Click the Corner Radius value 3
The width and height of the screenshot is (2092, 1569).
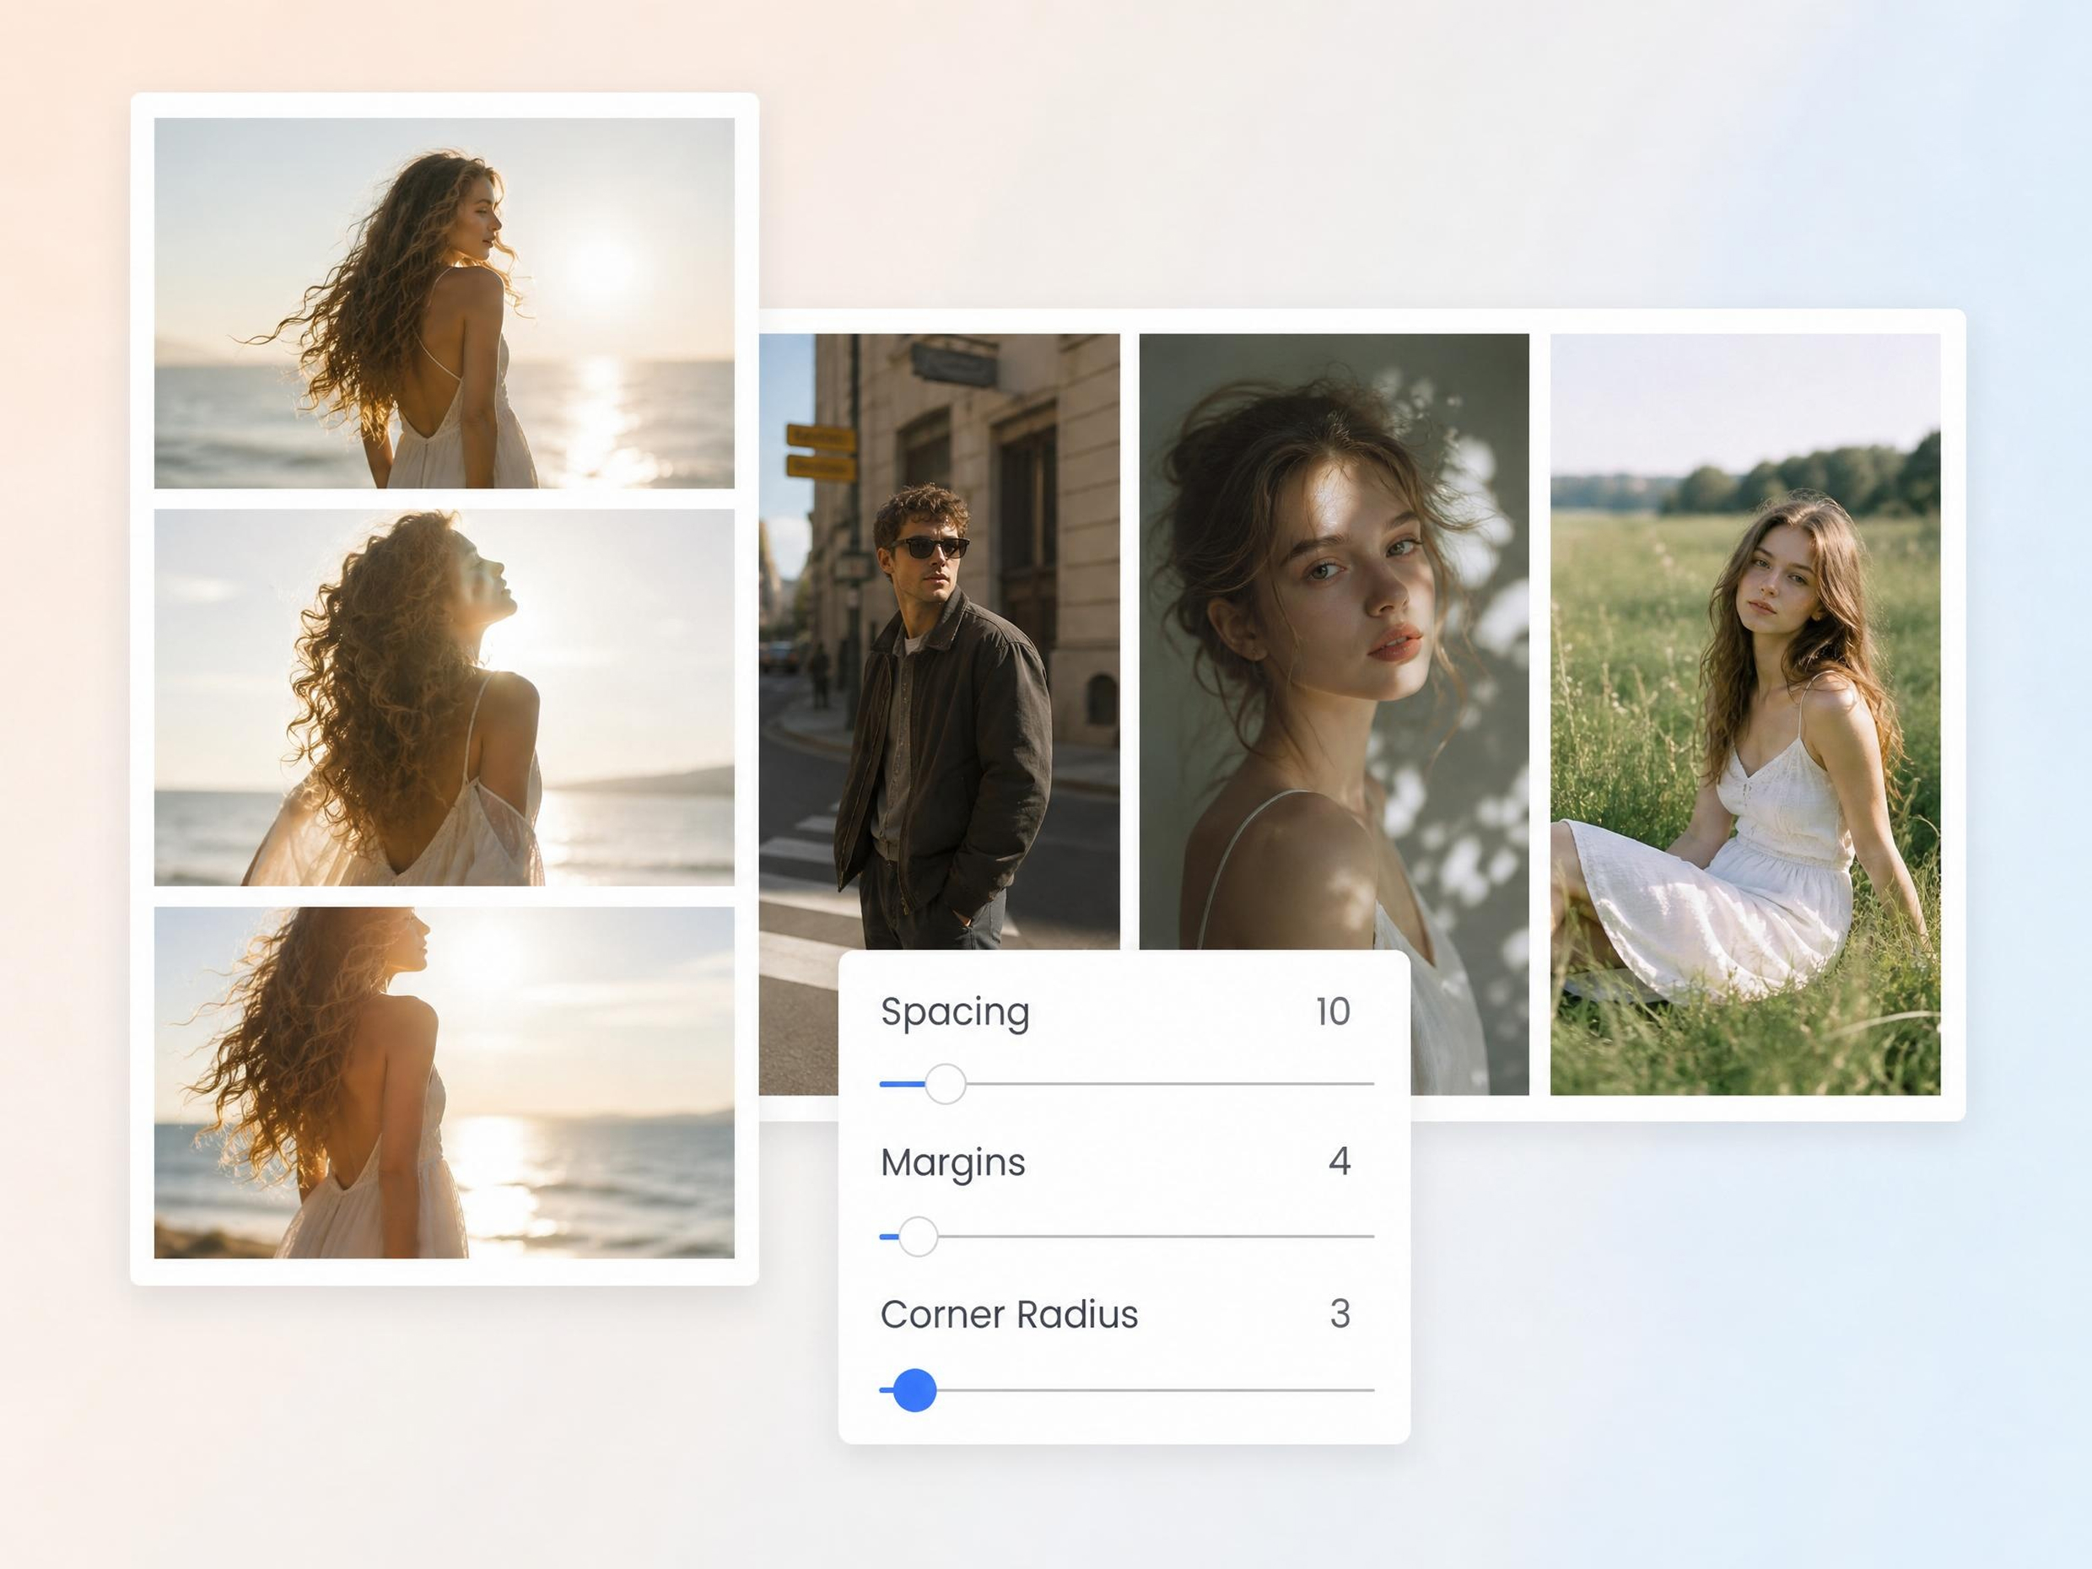coord(1340,1313)
